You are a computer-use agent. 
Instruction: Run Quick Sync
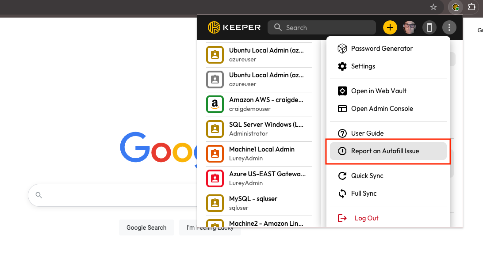(367, 176)
